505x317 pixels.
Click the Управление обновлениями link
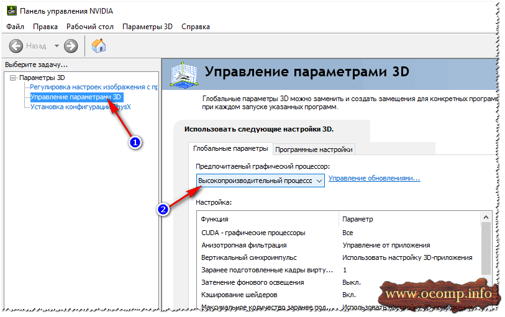tap(374, 179)
